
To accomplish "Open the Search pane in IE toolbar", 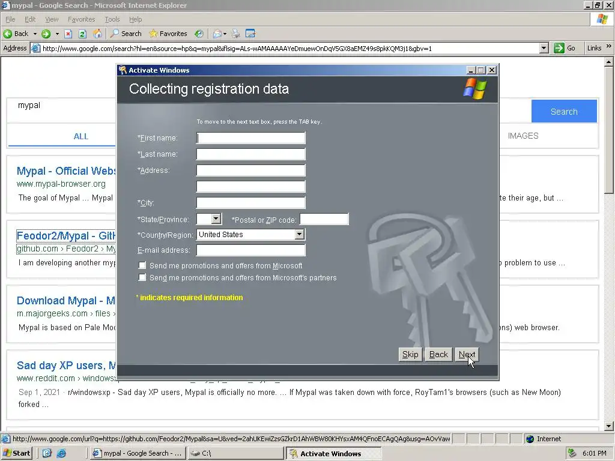I will [x=126, y=34].
